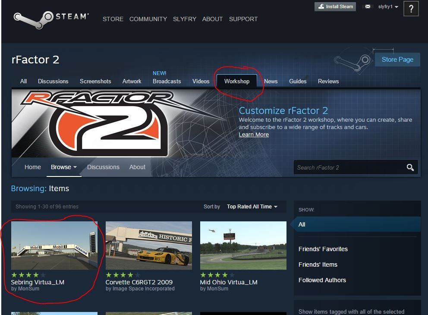Open the Mid Ohio Virtua_LM thumbnail
Image resolution: width=428 pixels, height=315 pixels.
243,246
